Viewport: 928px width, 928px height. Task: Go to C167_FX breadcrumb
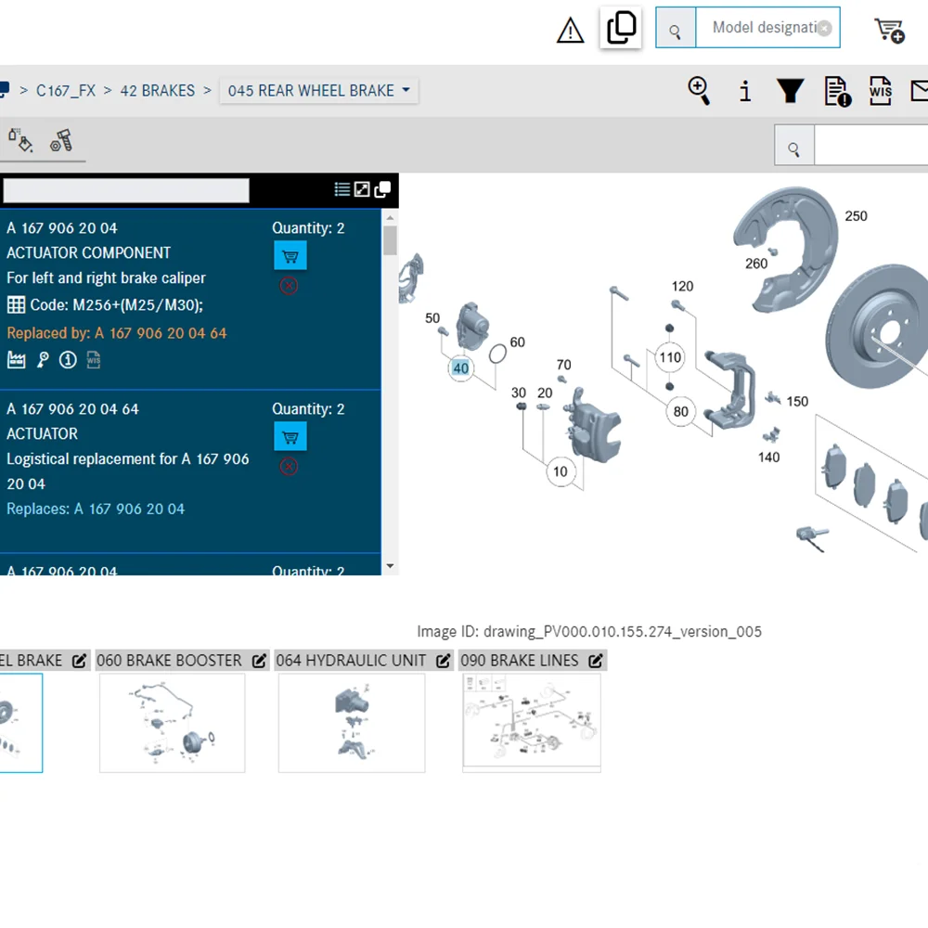click(66, 91)
